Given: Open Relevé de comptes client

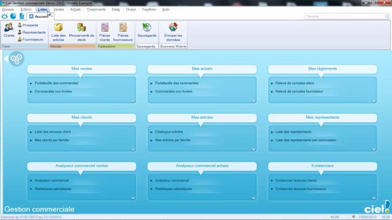Looking at the screenshot, I should [x=295, y=83].
